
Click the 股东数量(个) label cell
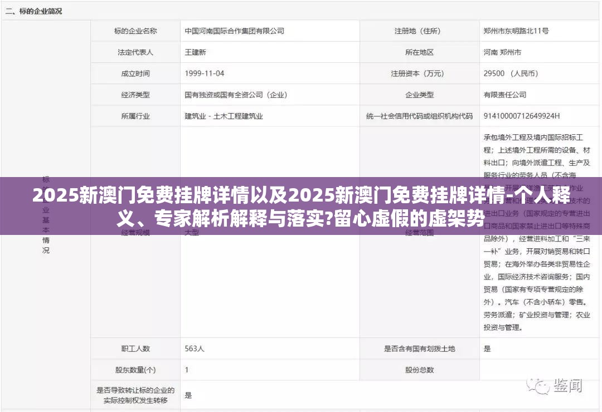(135, 370)
